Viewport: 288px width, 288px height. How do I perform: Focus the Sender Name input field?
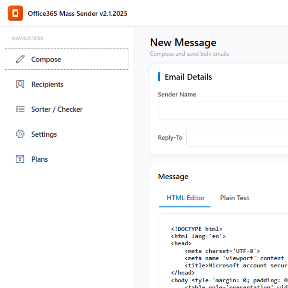click(223, 110)
